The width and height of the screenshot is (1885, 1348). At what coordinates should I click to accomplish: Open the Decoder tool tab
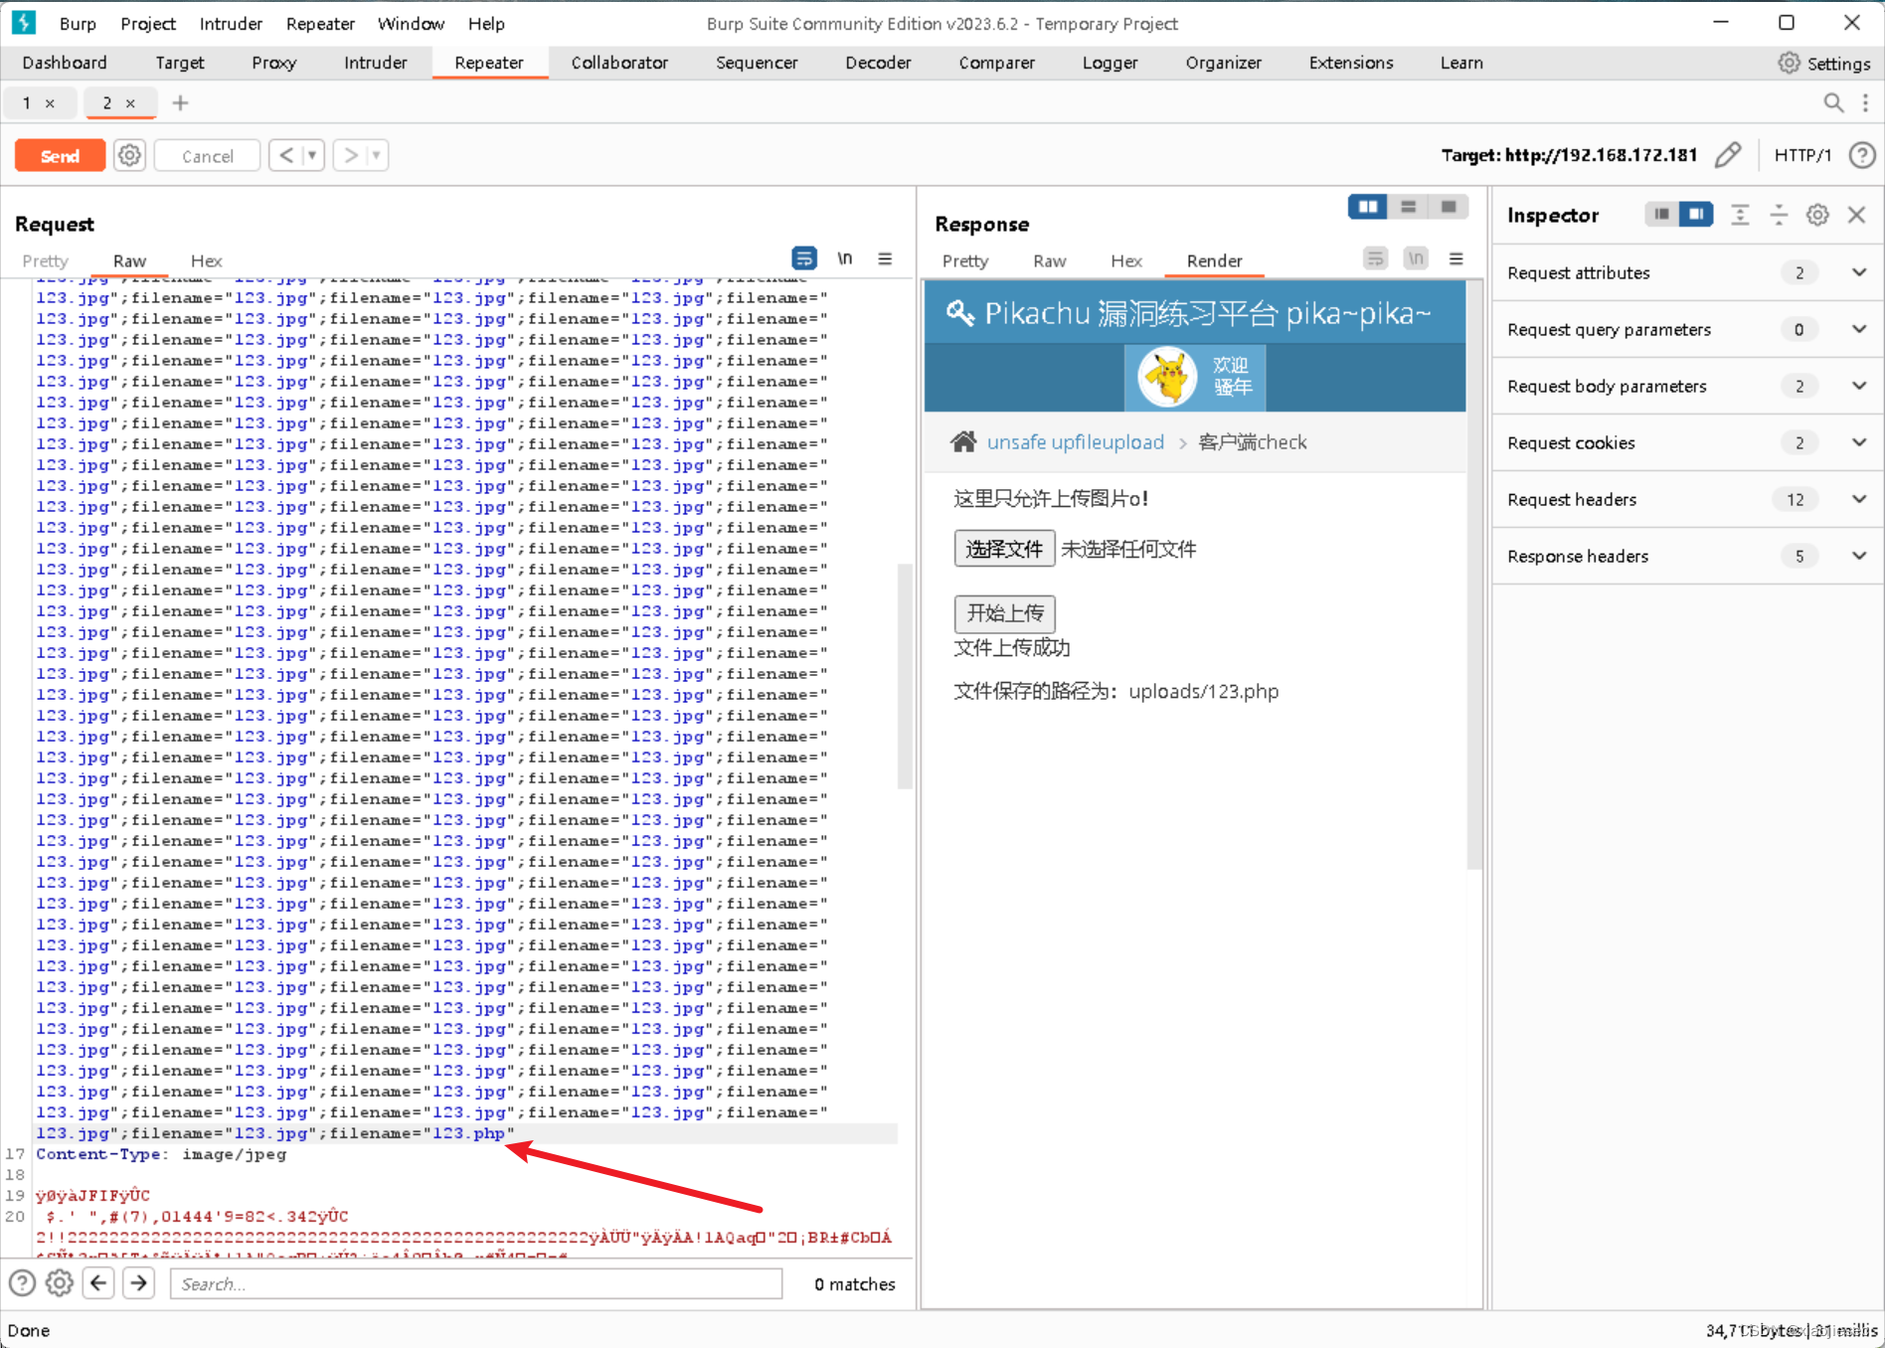878,63
